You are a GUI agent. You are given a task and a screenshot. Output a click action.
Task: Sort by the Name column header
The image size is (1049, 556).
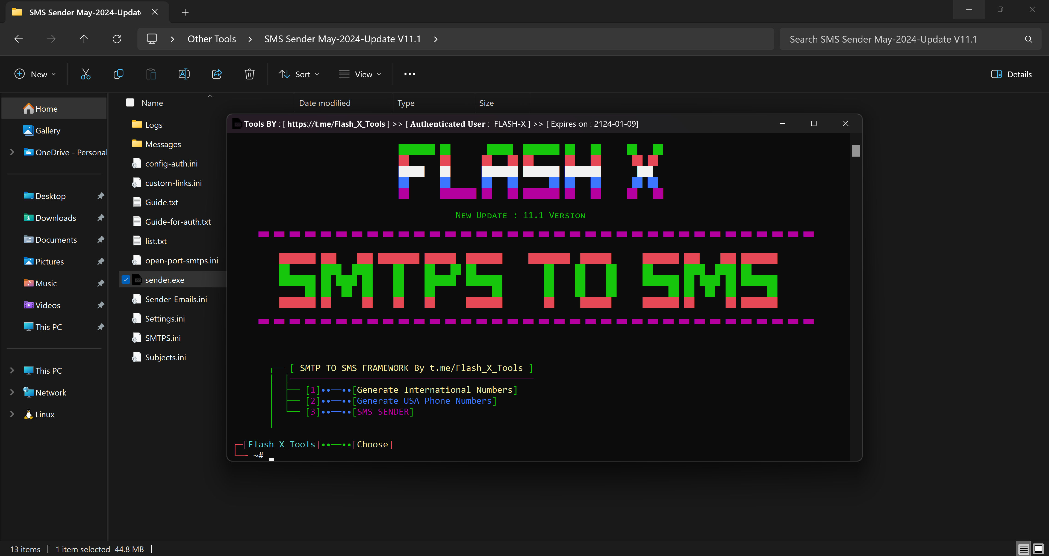click(152, 103)
